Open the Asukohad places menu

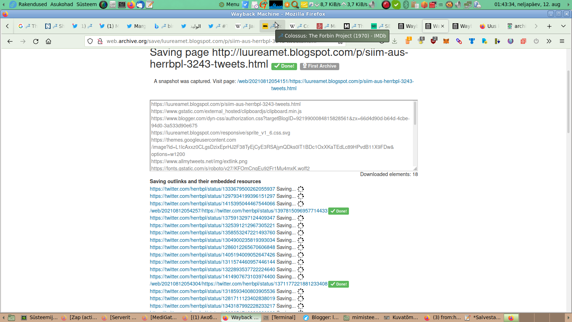(x=61, y=4)
